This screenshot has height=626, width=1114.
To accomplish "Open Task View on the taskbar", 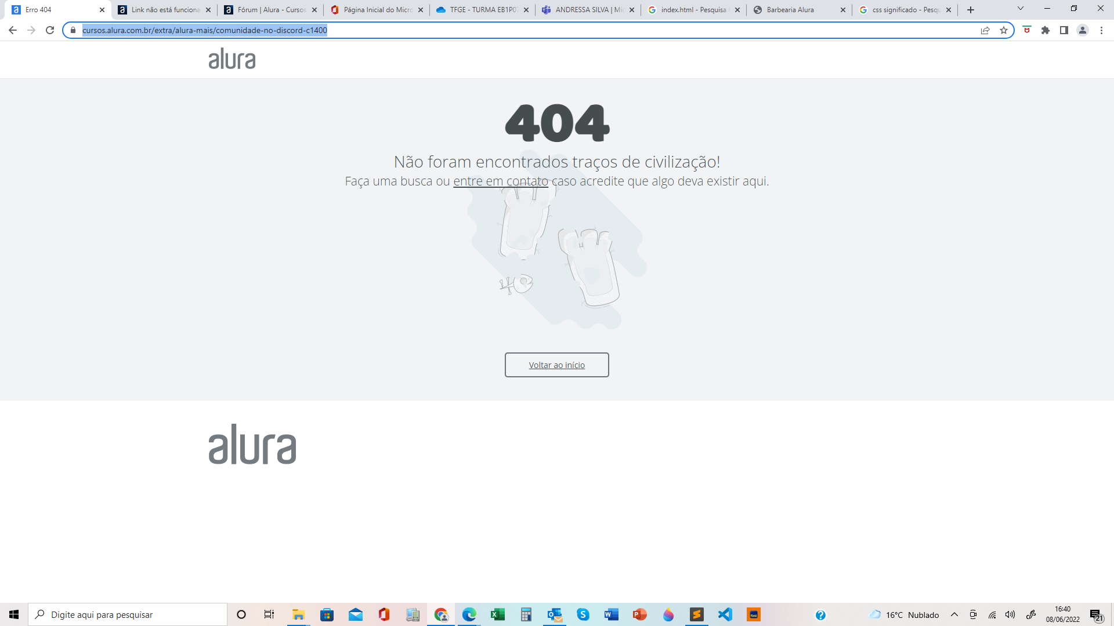I will tap(269, 614).
